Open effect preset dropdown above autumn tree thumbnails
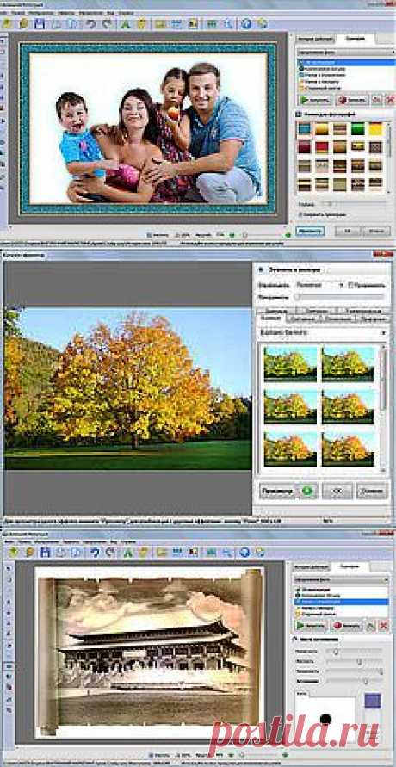Screen dimensions: 396x767 323,332
